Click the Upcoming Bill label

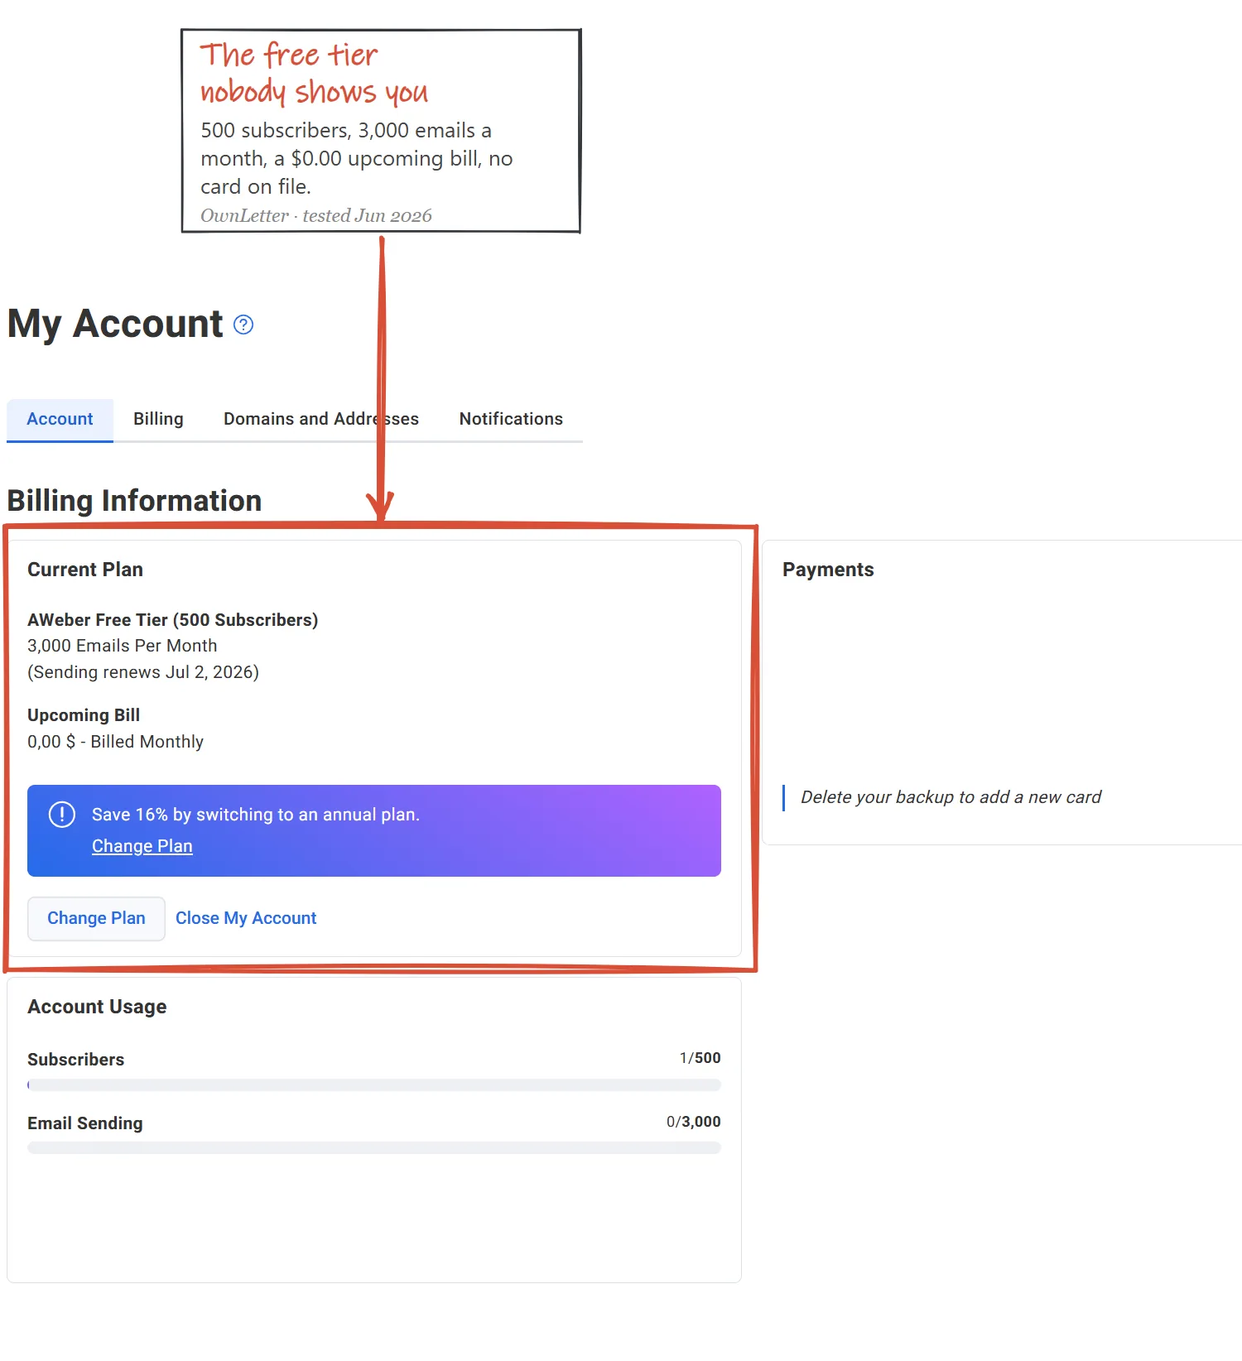[x=84, y=715]
